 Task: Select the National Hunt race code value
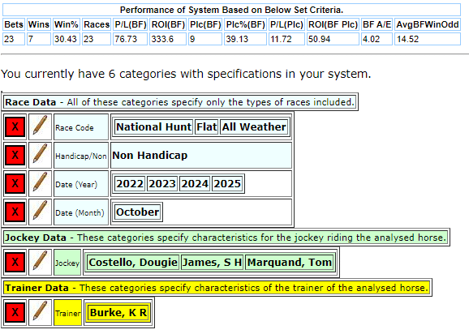(153, 127)
